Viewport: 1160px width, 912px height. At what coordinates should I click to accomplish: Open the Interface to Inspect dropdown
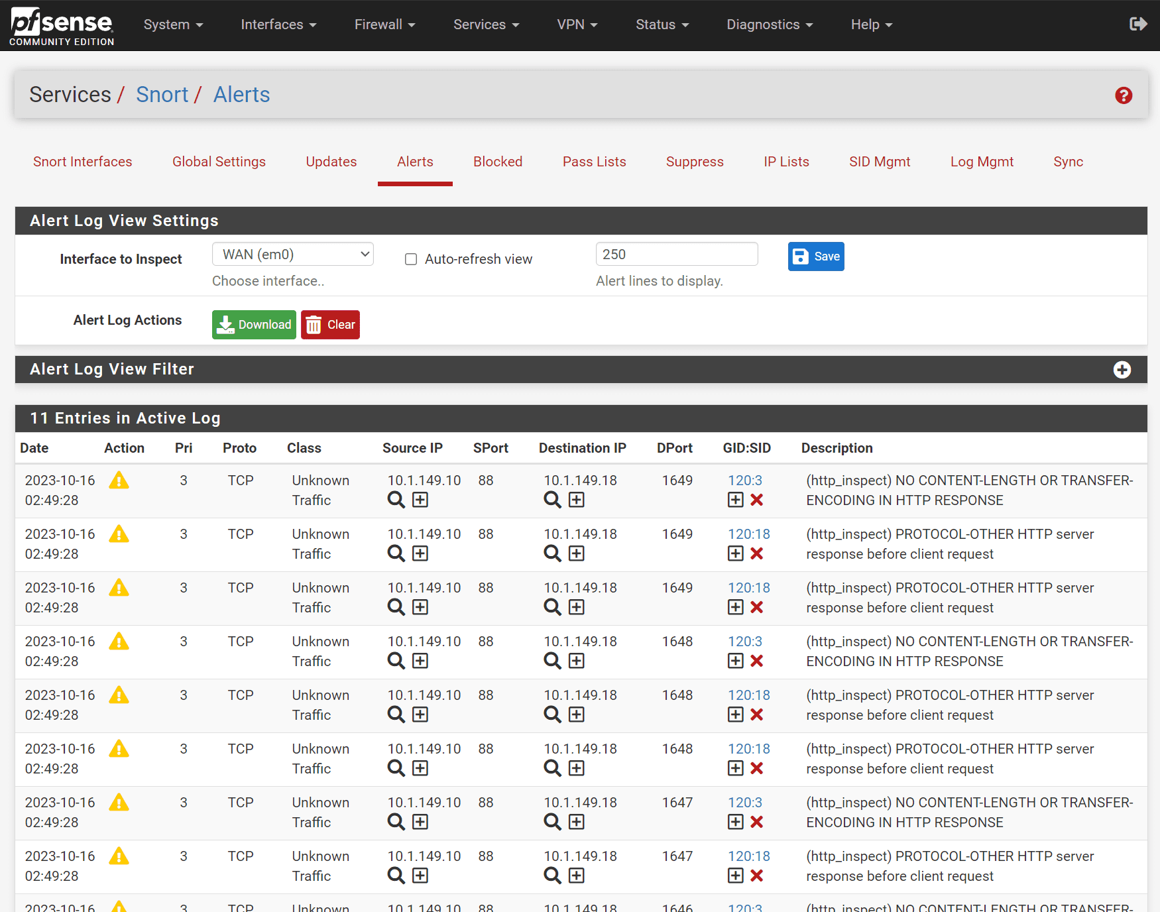pos(292,255)
